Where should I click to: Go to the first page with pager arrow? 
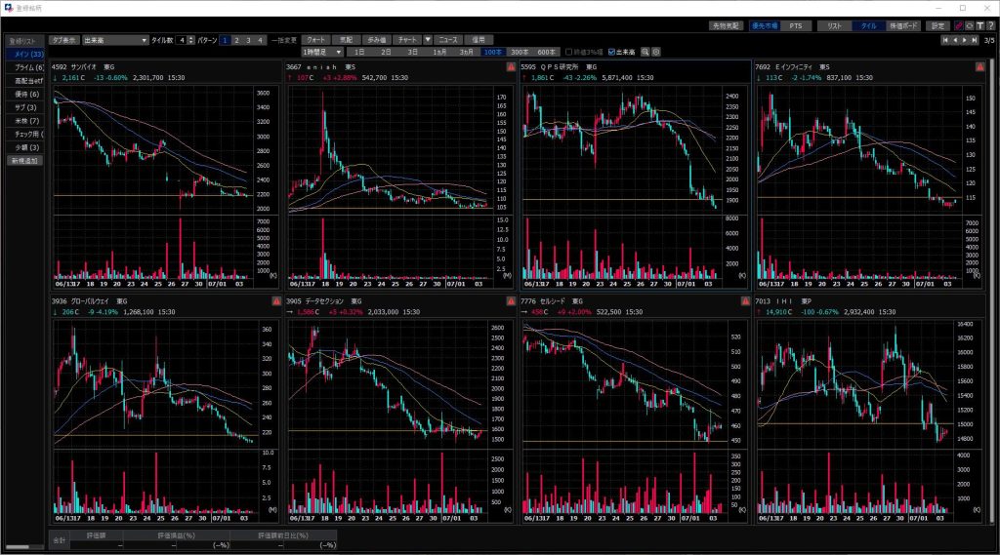click(944, 40)
